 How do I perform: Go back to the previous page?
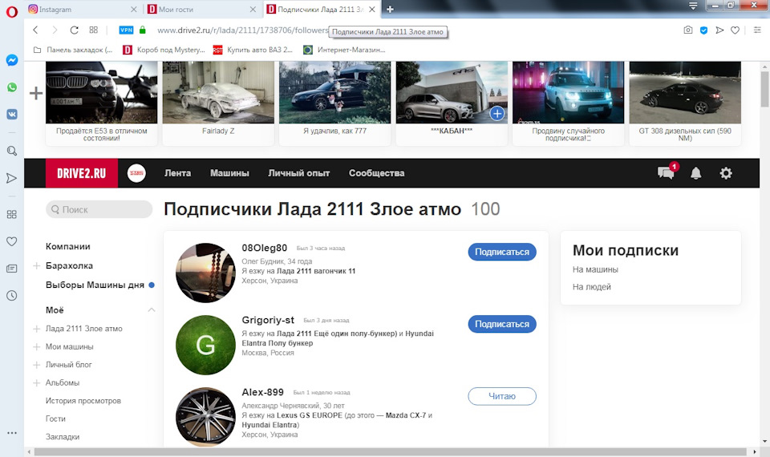coord(35,30)
